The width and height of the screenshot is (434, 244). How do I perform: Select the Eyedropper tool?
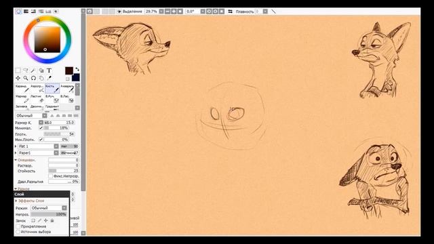coord(49,79)
